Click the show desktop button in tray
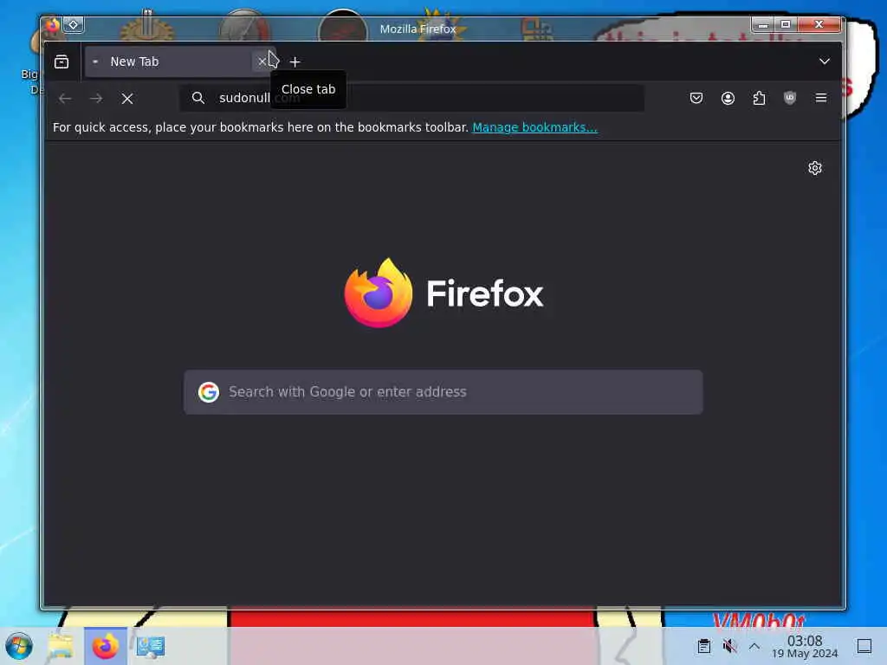This screenshot has height=665, width=887. (x=864, y=646)
